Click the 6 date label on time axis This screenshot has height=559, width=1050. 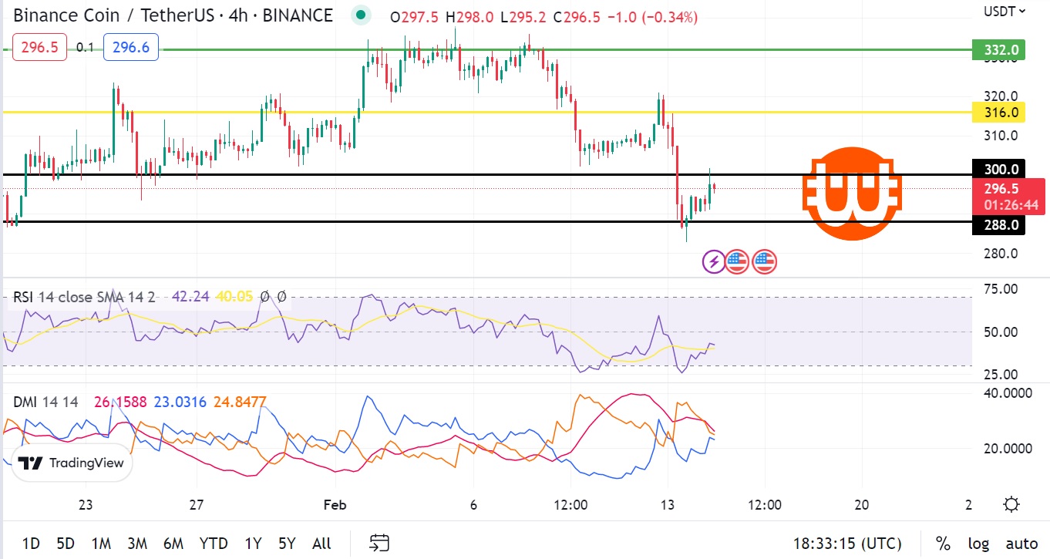click(473, 505)
